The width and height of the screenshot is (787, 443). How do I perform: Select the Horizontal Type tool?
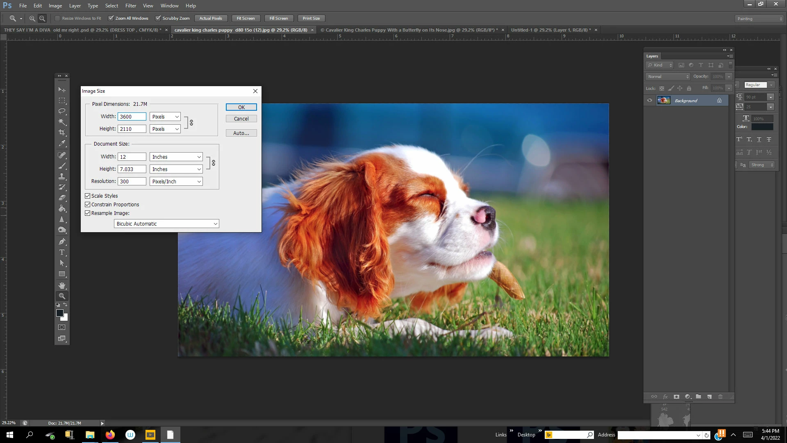pyautogui.click(x=62, y=252)
